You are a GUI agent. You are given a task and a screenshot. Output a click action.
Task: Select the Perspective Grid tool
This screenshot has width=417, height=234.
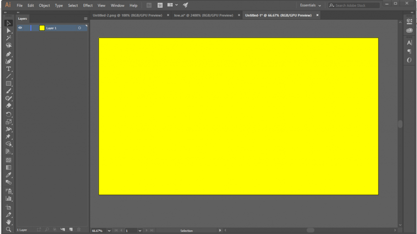(x=9, y=151)
